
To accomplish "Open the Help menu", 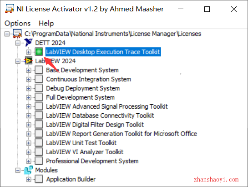I will click(x=46, y=23).
